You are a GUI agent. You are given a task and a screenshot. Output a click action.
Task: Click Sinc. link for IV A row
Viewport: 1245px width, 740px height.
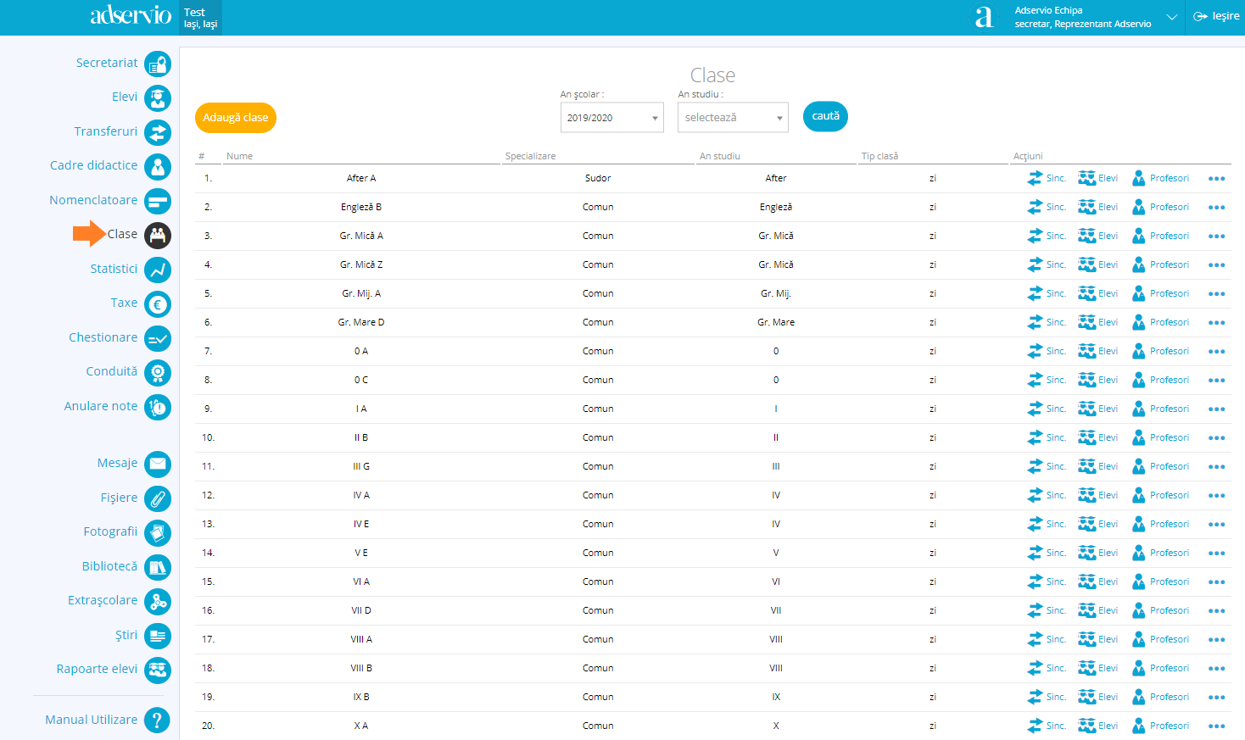pos(1056,495)
